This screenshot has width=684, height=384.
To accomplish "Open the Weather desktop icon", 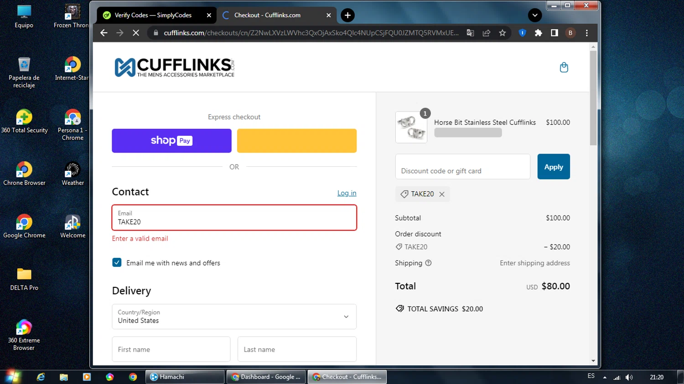I will (x=73, y=174).
